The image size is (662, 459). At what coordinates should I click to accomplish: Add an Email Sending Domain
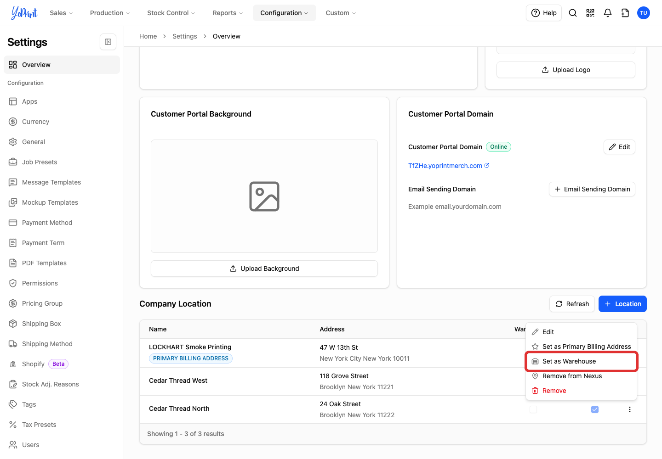pos(592,189)
